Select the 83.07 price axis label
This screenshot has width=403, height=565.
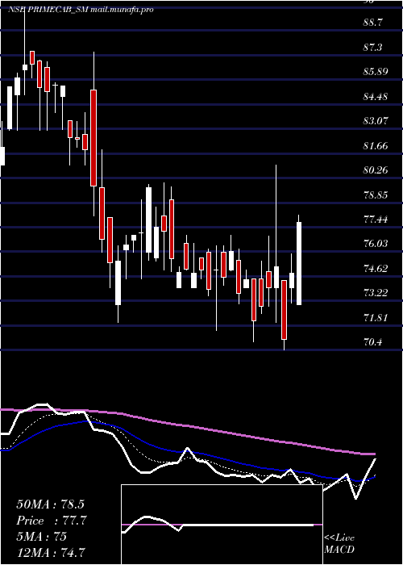[x=376, y=121]
